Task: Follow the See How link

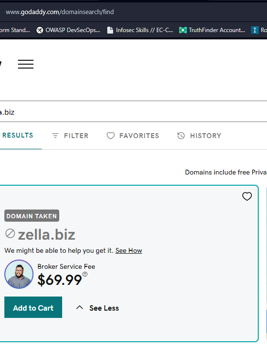Action: [x=129, y=251]
